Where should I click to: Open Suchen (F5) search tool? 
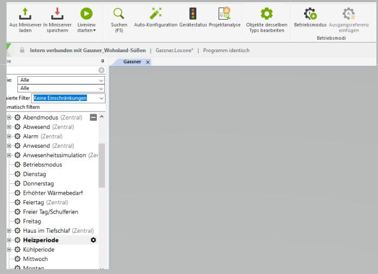(119, 20)
